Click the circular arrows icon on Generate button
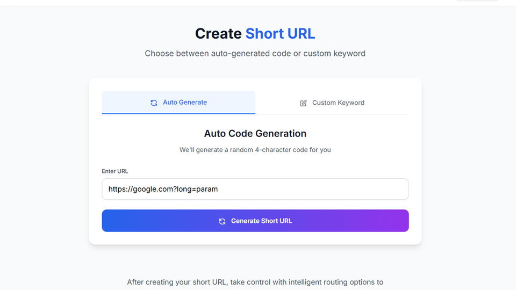 coord(222,221)
